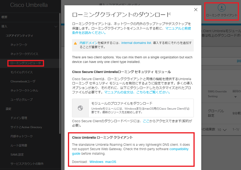Select 概要 in the sidebar

click(4, 17)
